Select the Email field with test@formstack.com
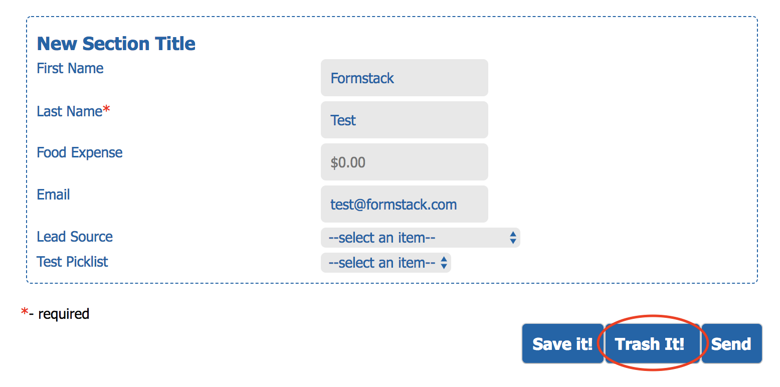780x387 pixels. point(404,204)
